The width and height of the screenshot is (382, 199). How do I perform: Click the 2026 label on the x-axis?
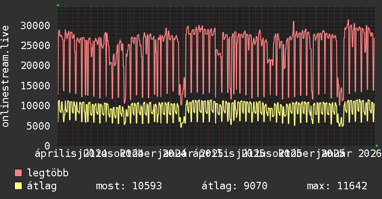[369, 153]
